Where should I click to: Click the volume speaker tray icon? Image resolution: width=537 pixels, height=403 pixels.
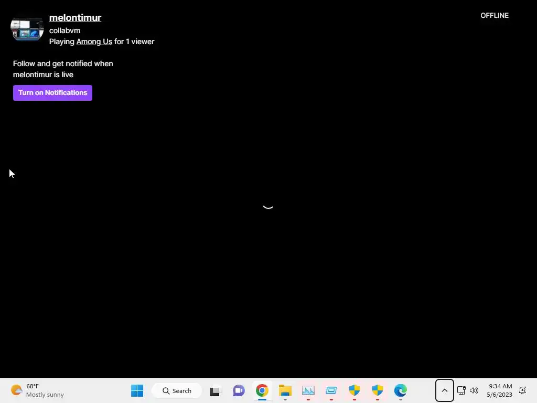[x=474, y=390]
